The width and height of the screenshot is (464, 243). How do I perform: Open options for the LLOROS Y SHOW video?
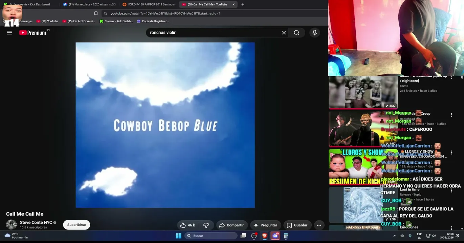click(451, 153)
